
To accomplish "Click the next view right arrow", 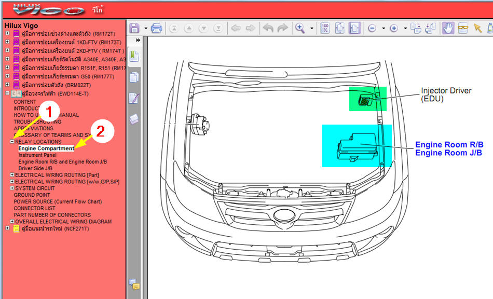I will 251,29.
